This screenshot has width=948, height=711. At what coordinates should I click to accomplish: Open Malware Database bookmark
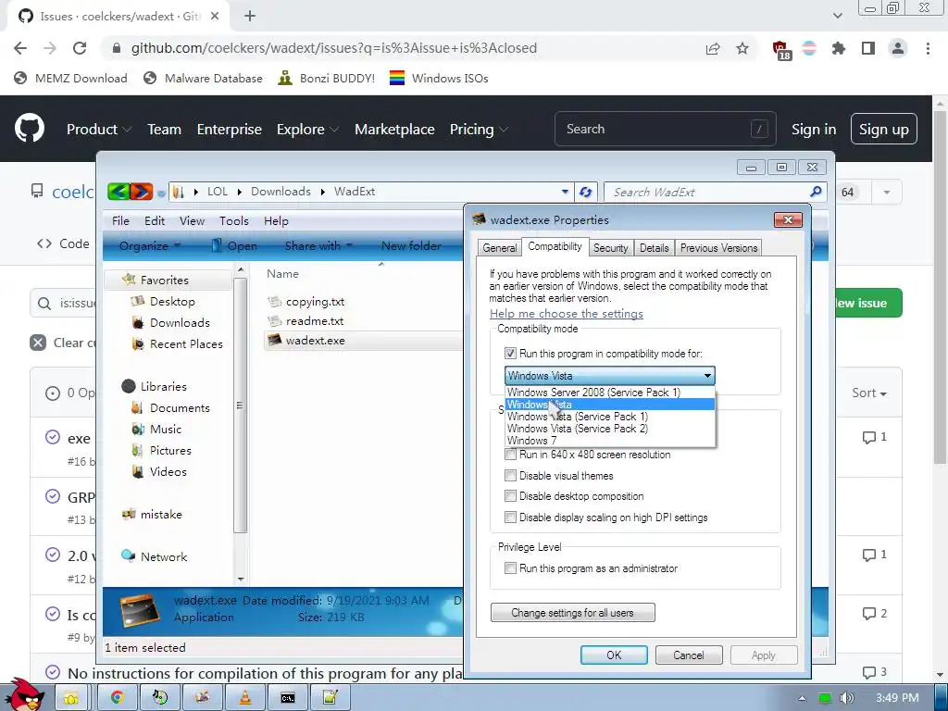(x=203, y=78)
